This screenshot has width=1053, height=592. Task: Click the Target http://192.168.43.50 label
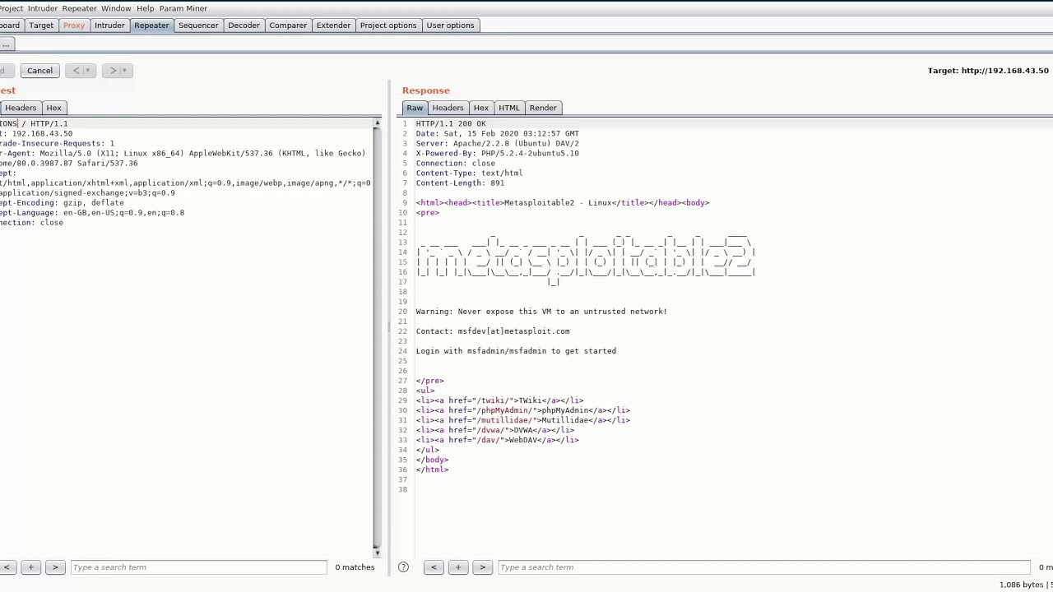(988, 71)
